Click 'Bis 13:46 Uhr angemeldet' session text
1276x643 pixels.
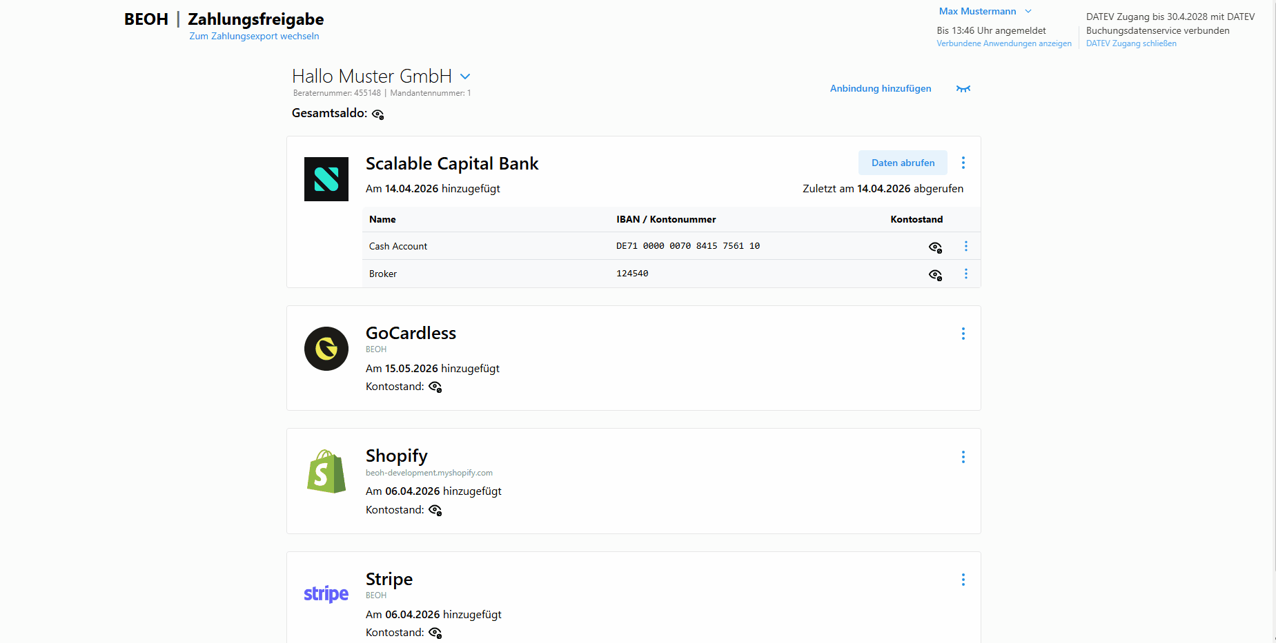[x=991, y=30]
